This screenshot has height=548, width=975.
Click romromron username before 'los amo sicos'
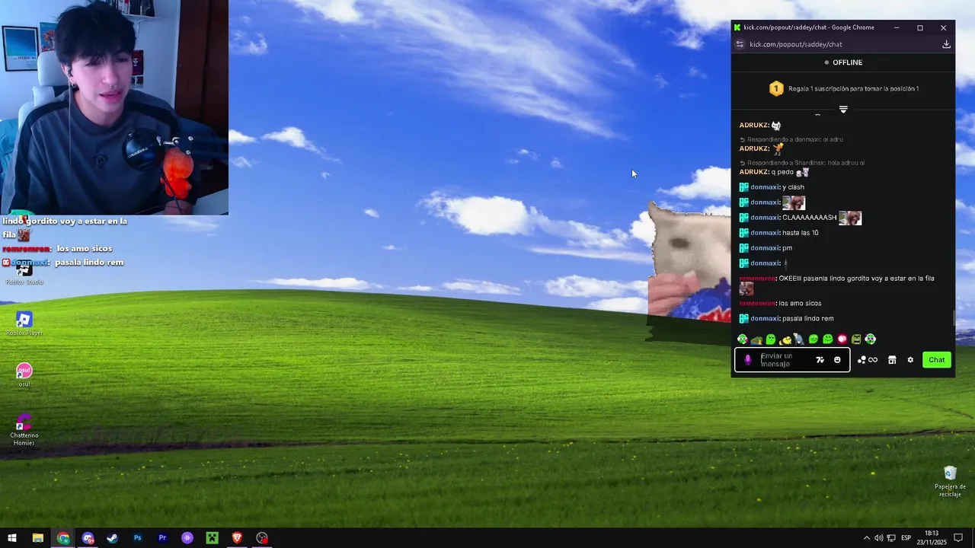click(756, 304)
